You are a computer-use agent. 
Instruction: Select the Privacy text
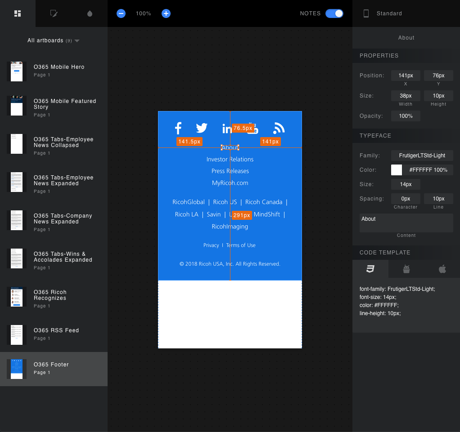click(211, 245)
